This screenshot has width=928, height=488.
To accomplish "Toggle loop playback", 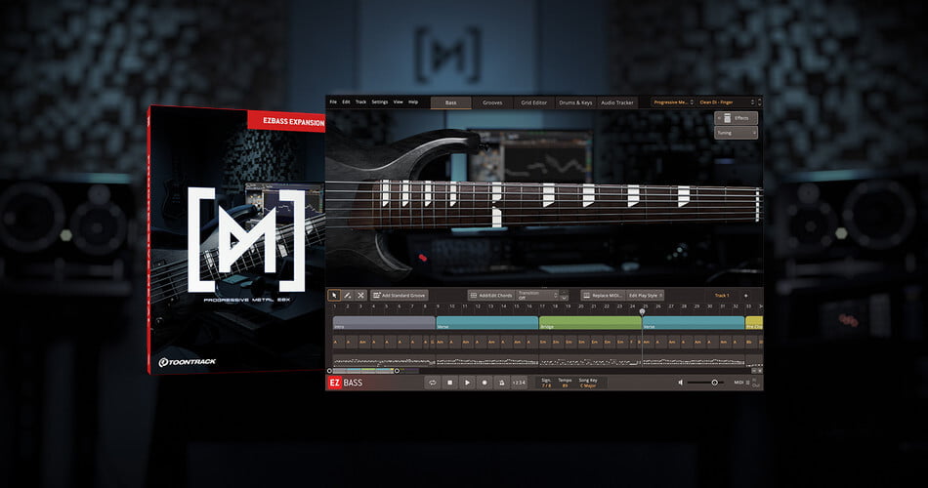I will click(432, 383).
